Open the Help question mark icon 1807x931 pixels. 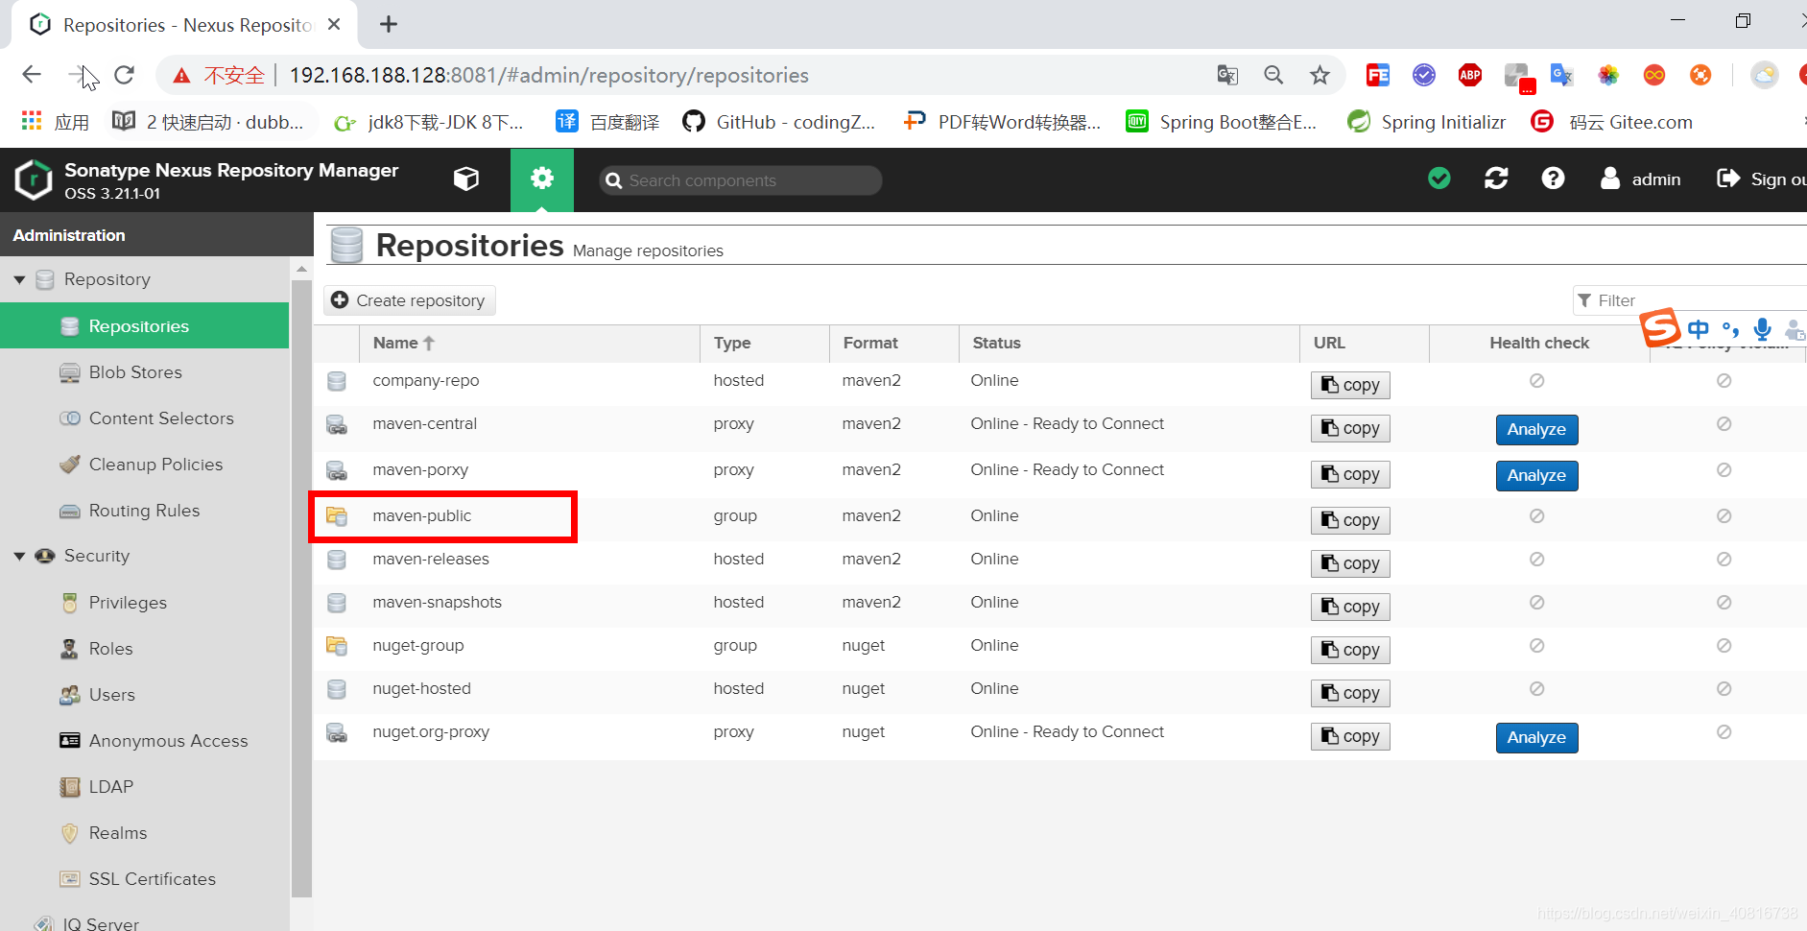point(1553,179)
